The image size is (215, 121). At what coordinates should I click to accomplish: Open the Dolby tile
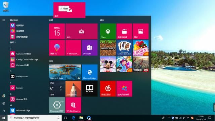click(x=90, y=89)
